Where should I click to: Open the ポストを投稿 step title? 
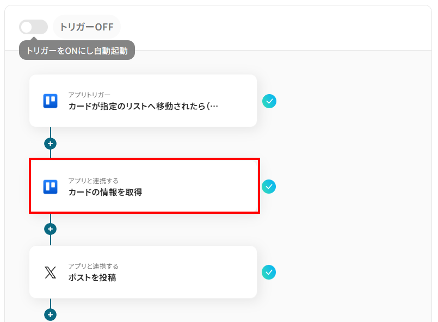[x=92, y=278]
